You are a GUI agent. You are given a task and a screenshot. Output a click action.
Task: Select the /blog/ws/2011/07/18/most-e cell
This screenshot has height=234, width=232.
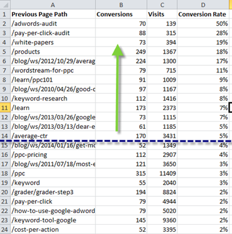click(53, 164)
